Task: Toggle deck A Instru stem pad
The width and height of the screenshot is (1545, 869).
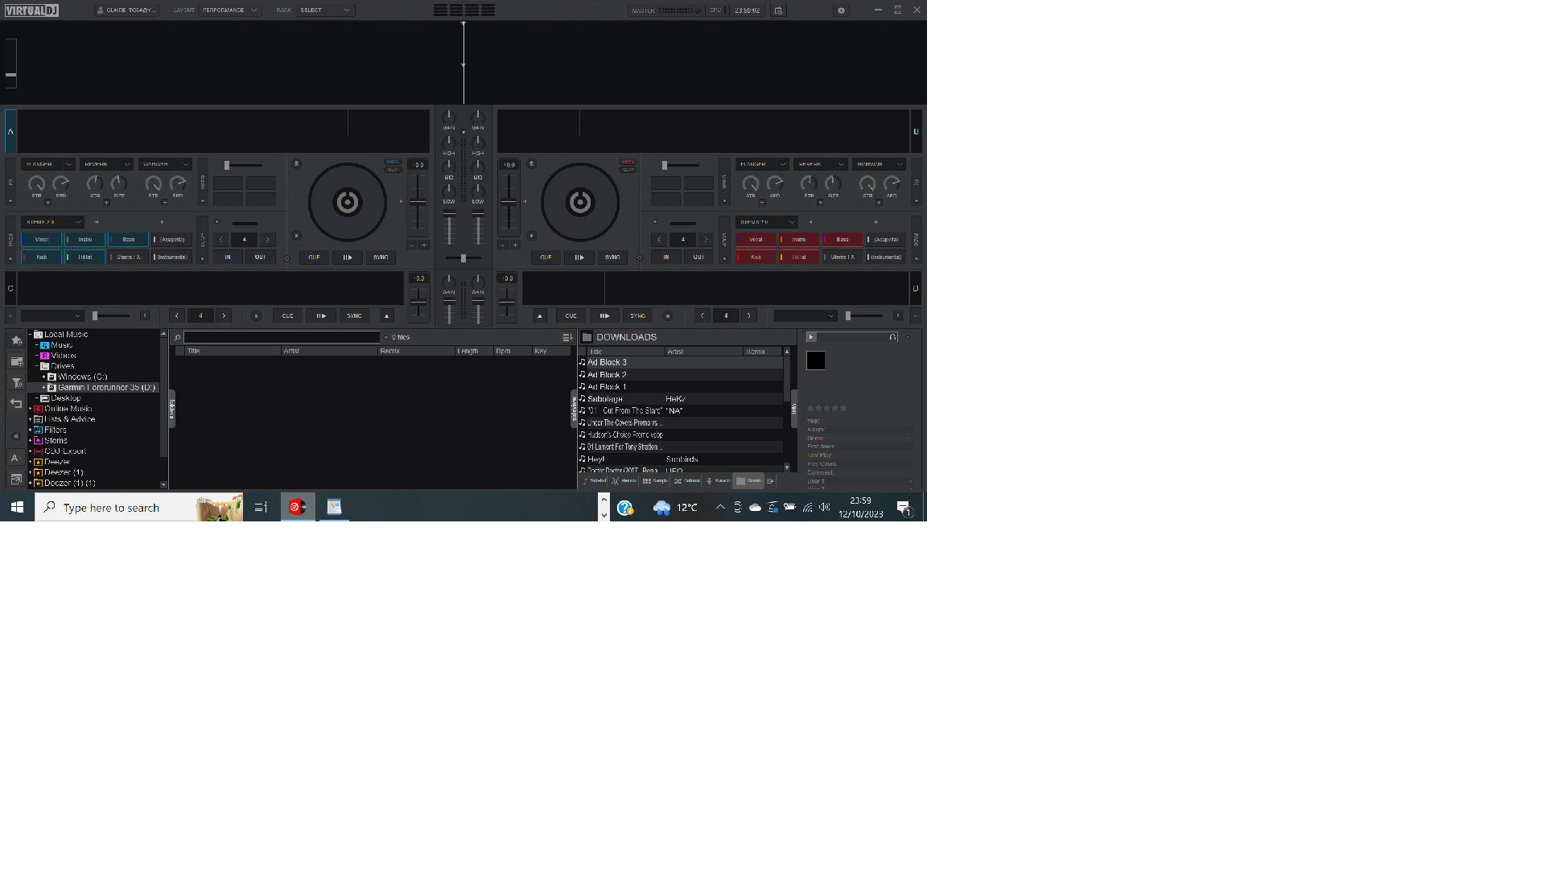Action: (84, 240)
